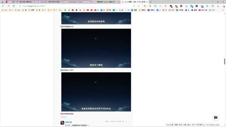Open the three-dot more menu on reply #40-1
Screen dimensions: 226x127
click(x=129, y=122)
